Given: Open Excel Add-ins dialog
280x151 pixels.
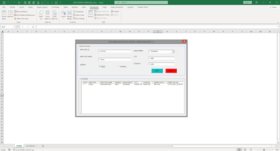Looking at the screenshot, I should tap(47, 15).
